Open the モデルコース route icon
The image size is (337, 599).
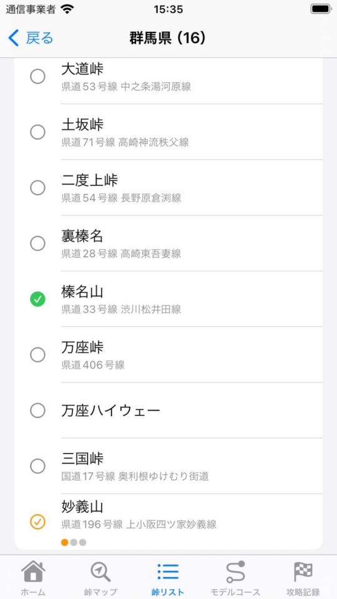pos(235,572)
